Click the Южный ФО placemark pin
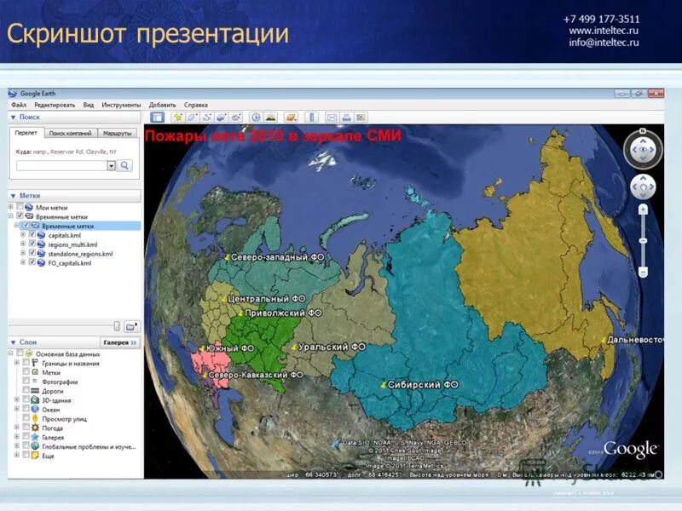 202,348
